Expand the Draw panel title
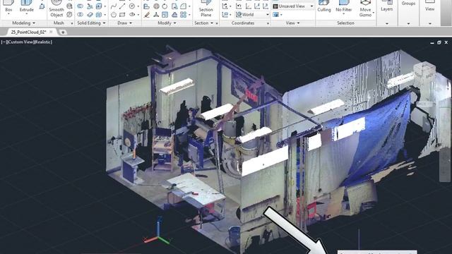Screen dimensions: 452x254 point(124,23)
